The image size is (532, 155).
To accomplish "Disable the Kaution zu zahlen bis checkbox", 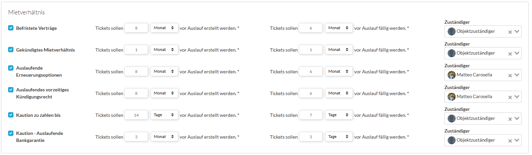I will click(11, 115).
